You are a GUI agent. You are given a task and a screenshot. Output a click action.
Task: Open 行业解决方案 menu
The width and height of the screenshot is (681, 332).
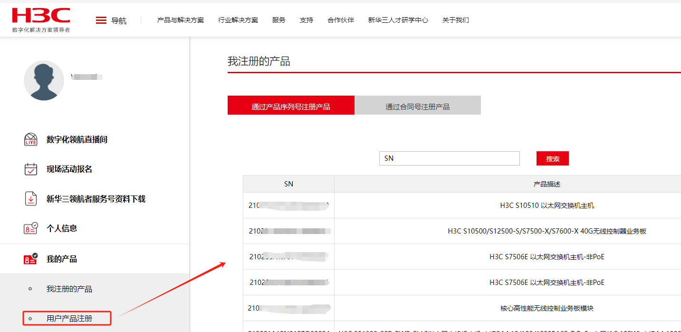pyautogui.click(x=238, y=20)
